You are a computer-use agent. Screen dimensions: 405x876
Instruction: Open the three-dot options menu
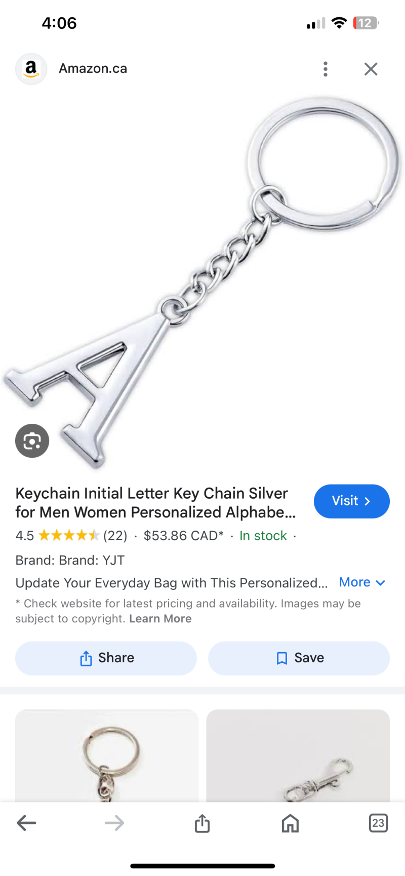pos(326,69)
